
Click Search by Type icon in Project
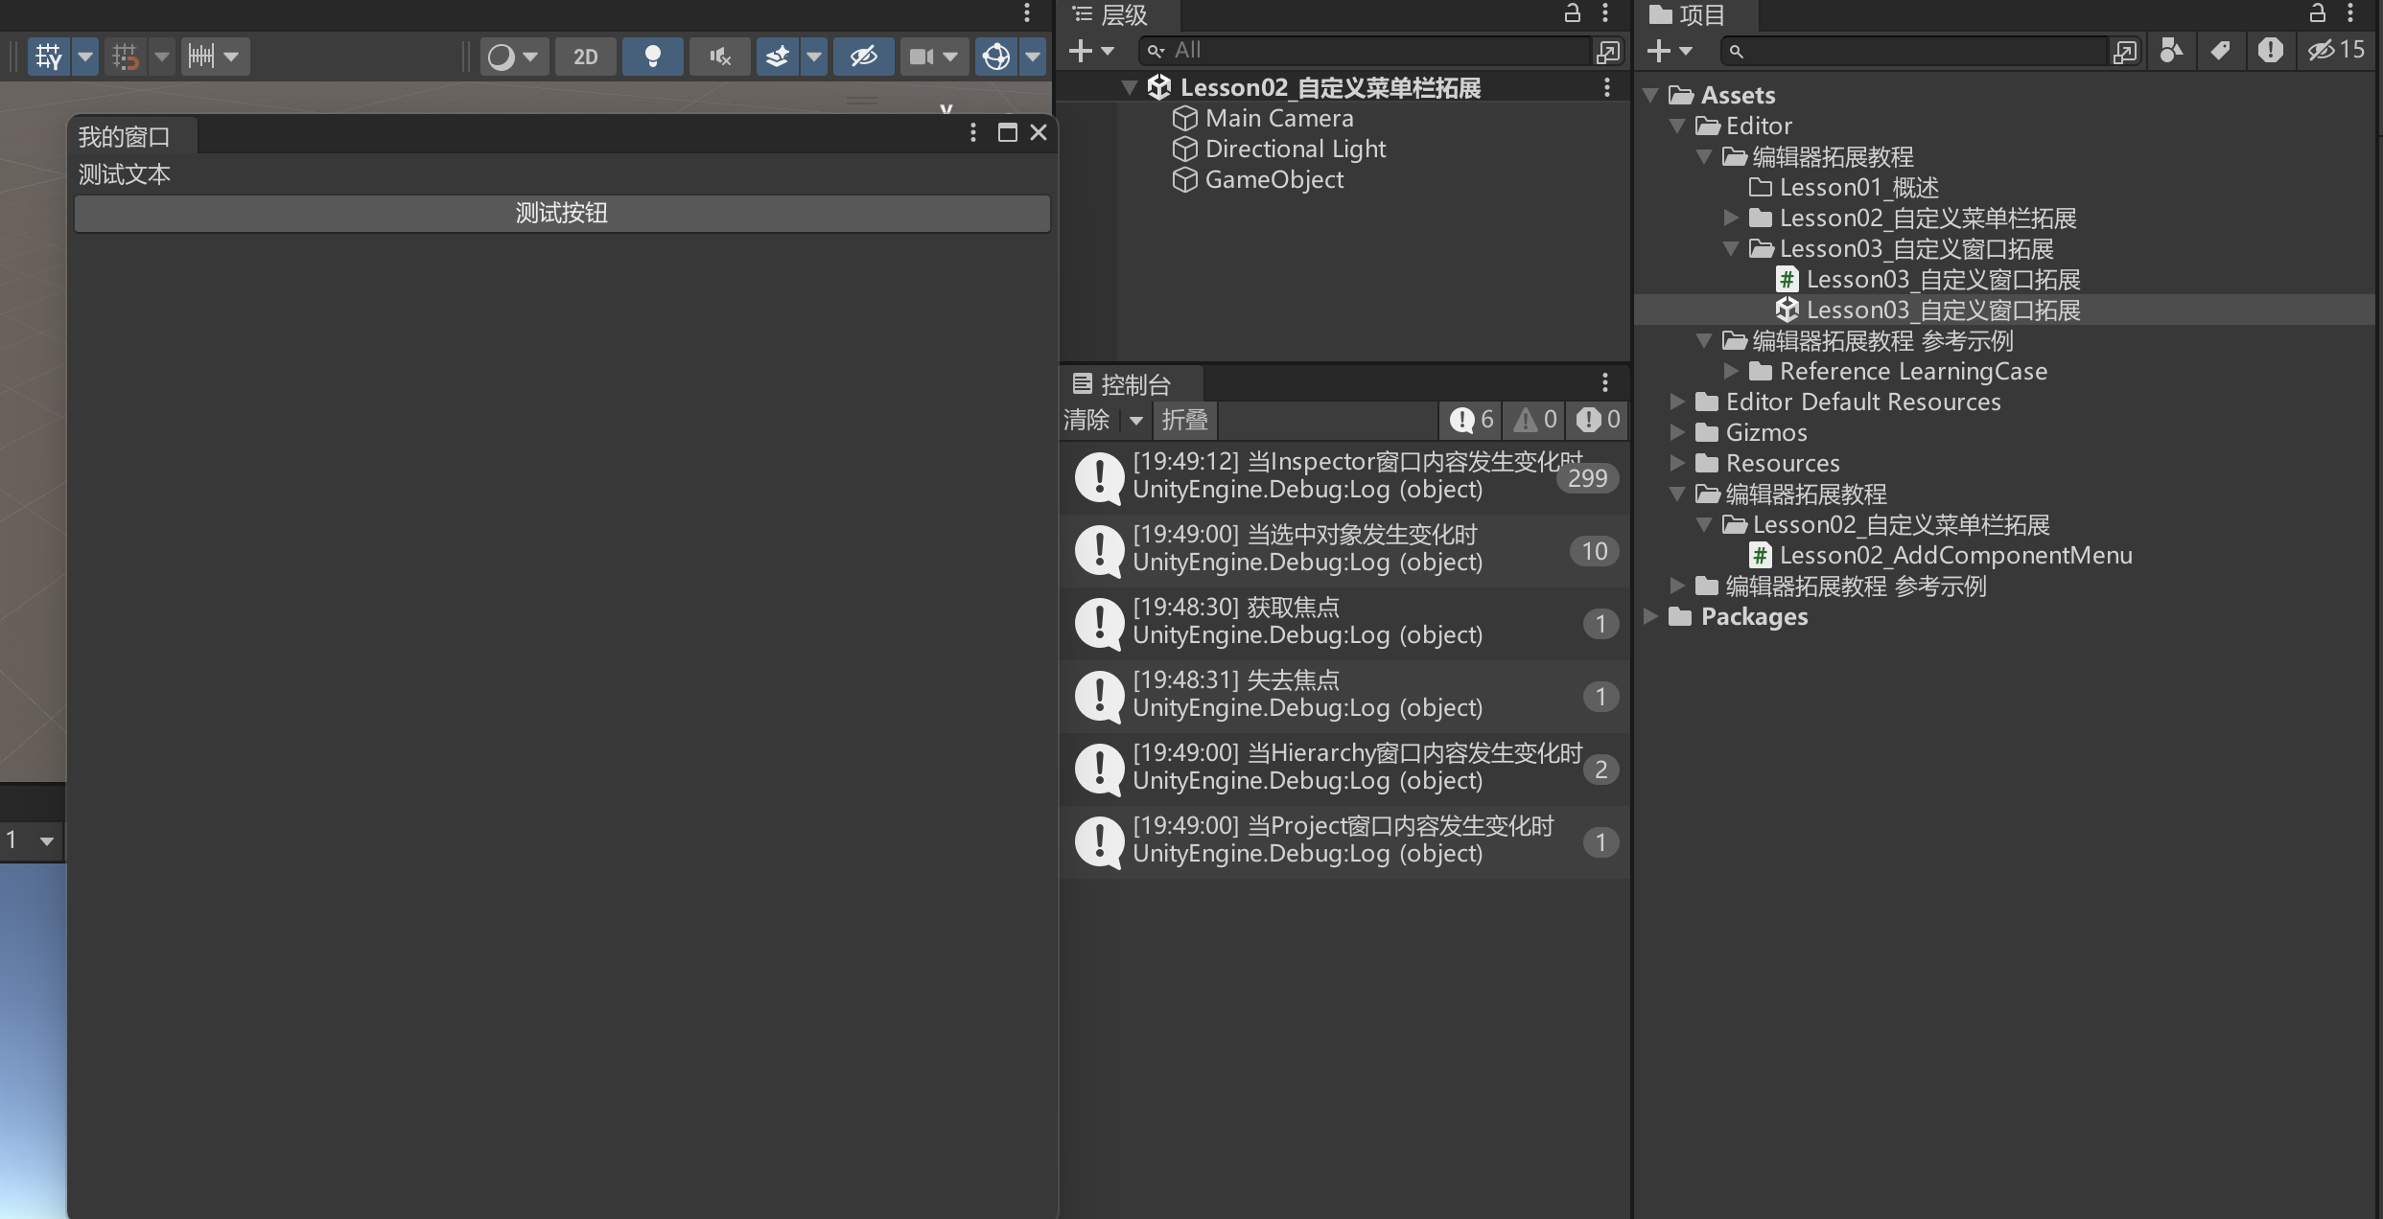[x=2171, y=51]
